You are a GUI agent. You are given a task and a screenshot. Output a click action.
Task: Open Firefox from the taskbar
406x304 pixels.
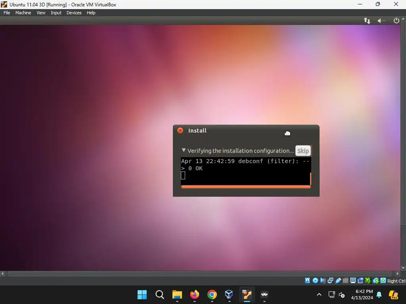coord(194,294)
